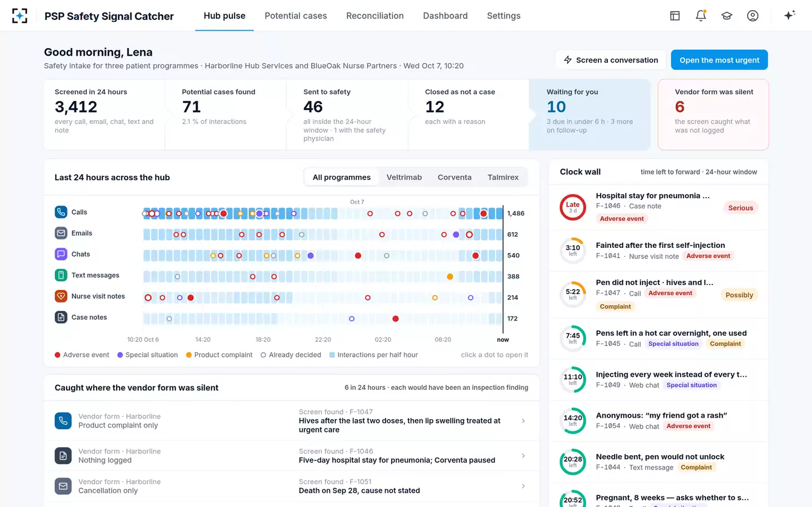
Task: Open the Late pneumonia case clock ring
Action: click(x=572, y=207)
